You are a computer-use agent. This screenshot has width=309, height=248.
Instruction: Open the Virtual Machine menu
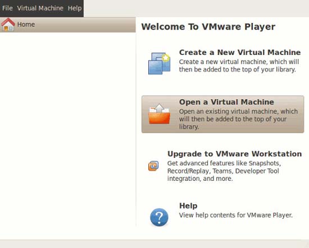click(40, 8)
